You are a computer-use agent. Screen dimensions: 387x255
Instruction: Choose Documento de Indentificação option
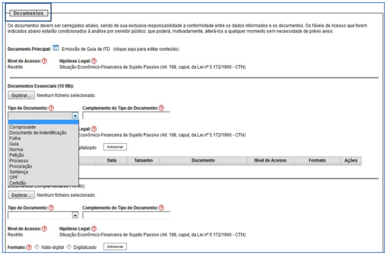pyautogui.click(x=38, y=133)
